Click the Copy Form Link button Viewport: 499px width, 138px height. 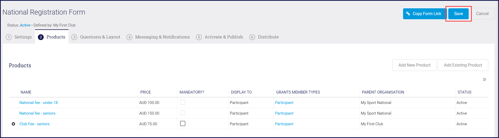tap(424, 14)
